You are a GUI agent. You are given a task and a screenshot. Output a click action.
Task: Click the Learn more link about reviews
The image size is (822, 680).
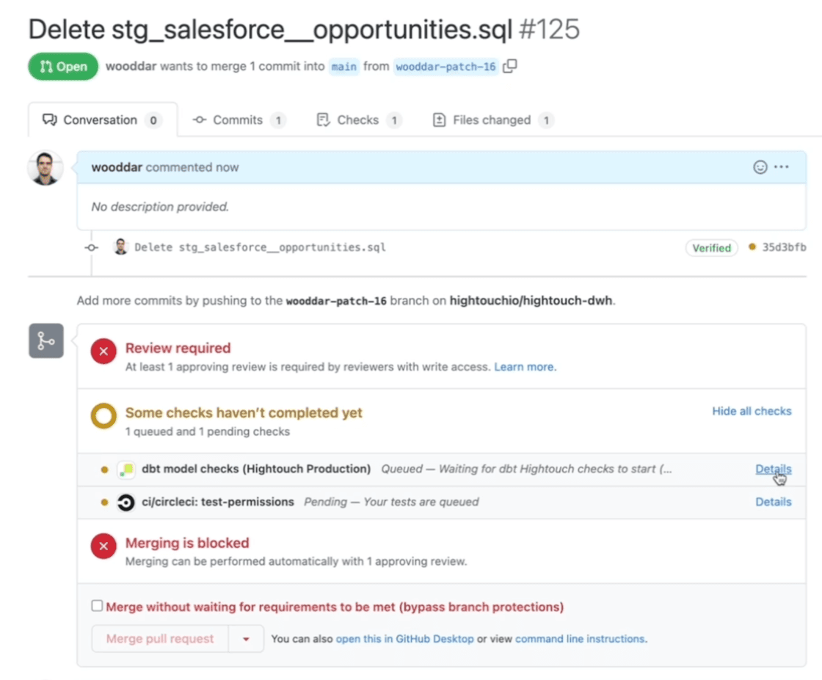(x=524, y=366)
